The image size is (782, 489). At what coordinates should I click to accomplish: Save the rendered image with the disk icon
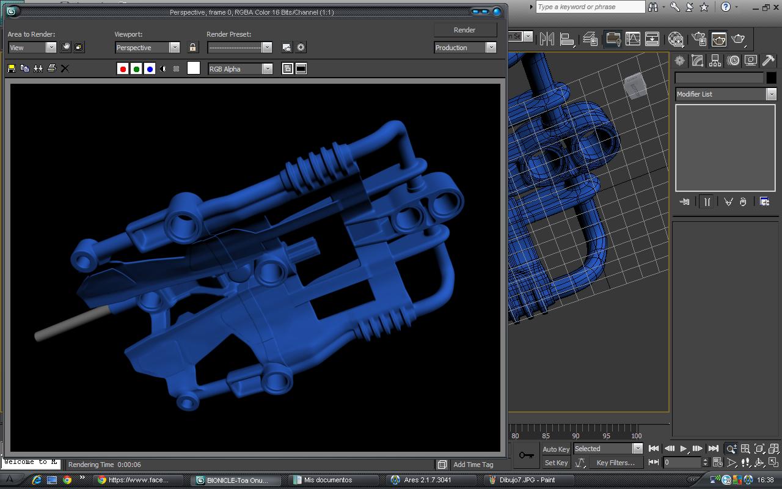[12, 68]
